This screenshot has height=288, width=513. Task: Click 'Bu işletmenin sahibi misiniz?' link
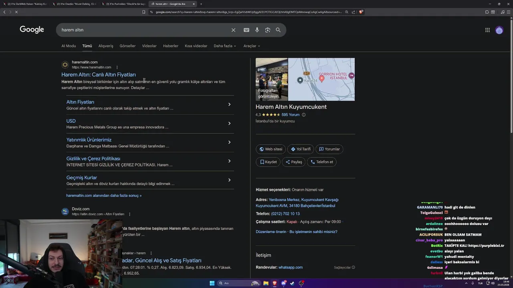pos(313,232)
